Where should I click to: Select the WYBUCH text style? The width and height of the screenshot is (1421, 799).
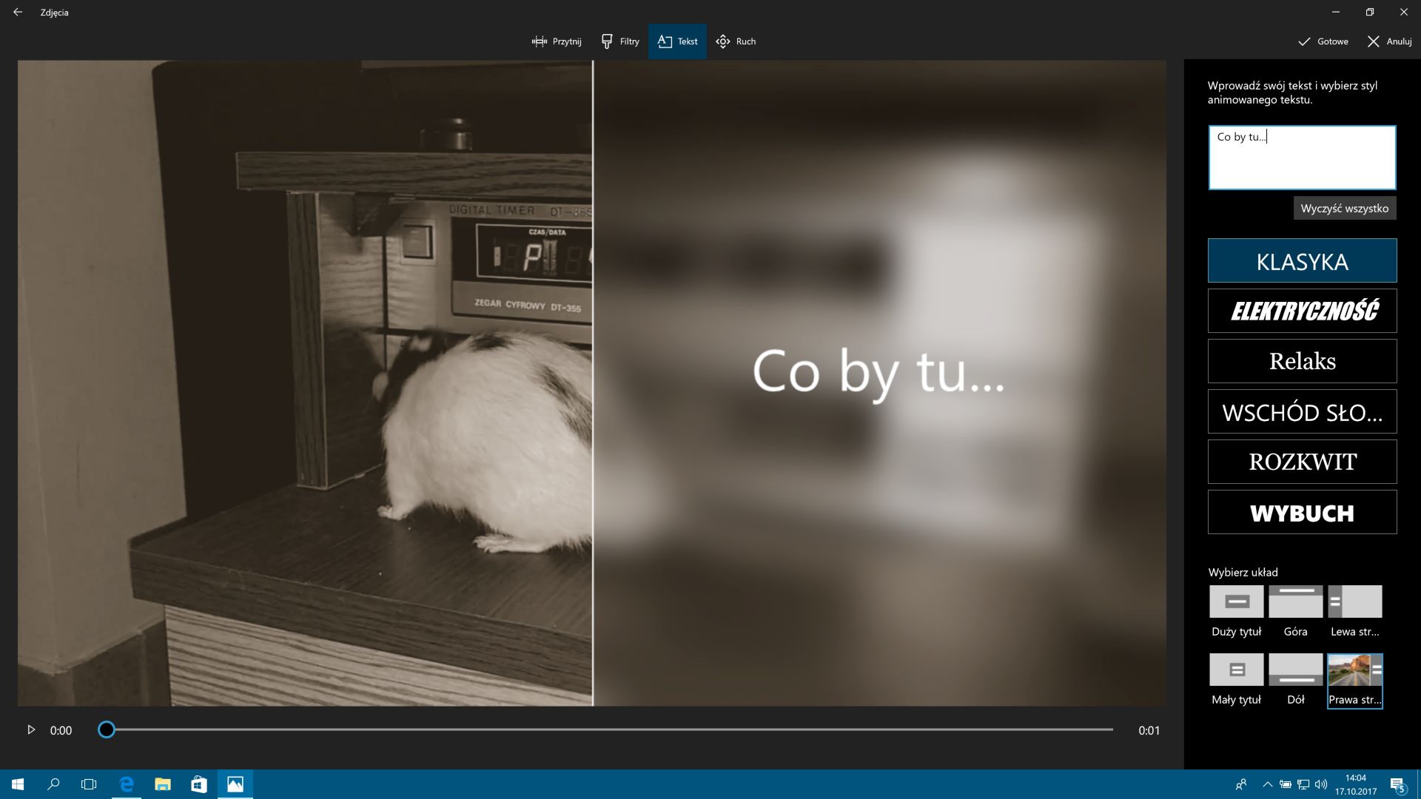1302,512
